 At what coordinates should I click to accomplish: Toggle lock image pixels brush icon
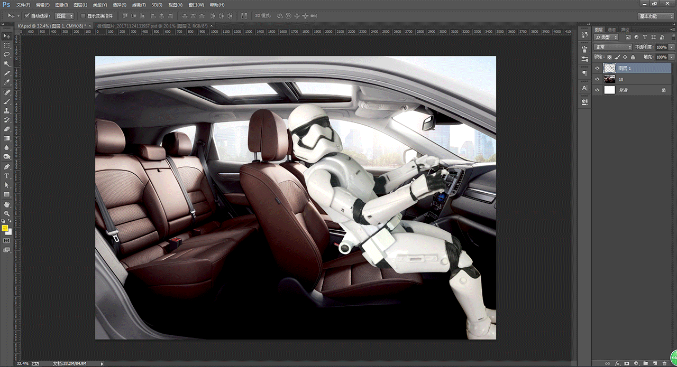616,56
